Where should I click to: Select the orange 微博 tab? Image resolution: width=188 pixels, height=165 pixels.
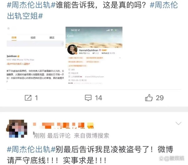[x=14, y=38]
